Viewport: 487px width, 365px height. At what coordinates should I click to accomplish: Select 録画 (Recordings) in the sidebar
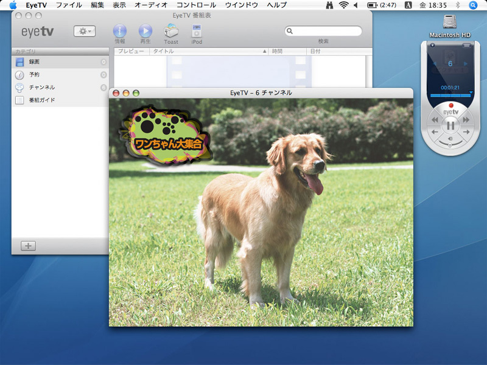pyautogui.click(x=33, y=62)
